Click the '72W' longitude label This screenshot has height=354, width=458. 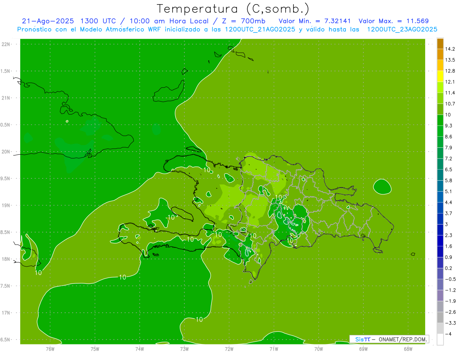click(229, 349)
